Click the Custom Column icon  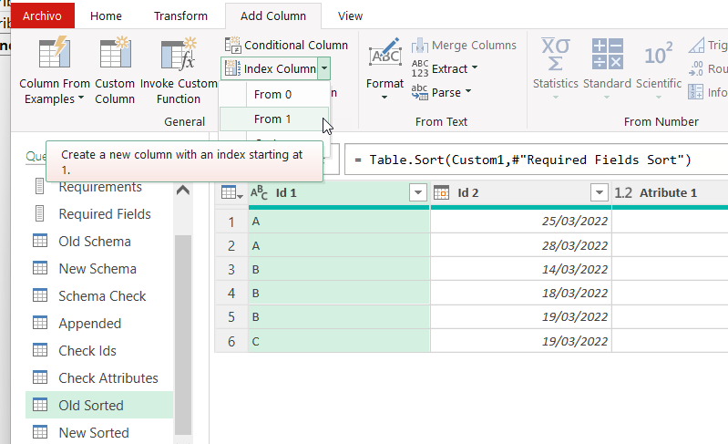(115, 55)
